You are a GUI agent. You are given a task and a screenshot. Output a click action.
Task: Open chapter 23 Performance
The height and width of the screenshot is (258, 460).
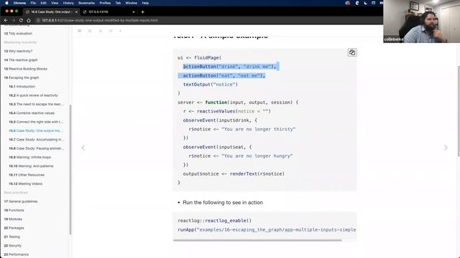[x=17, y=254]
